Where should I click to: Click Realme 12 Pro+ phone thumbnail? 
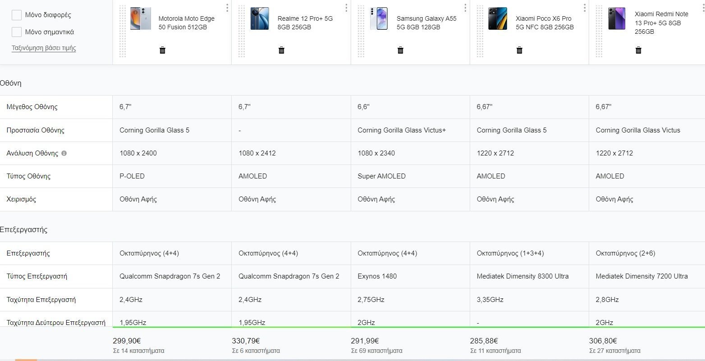point(260,18)
